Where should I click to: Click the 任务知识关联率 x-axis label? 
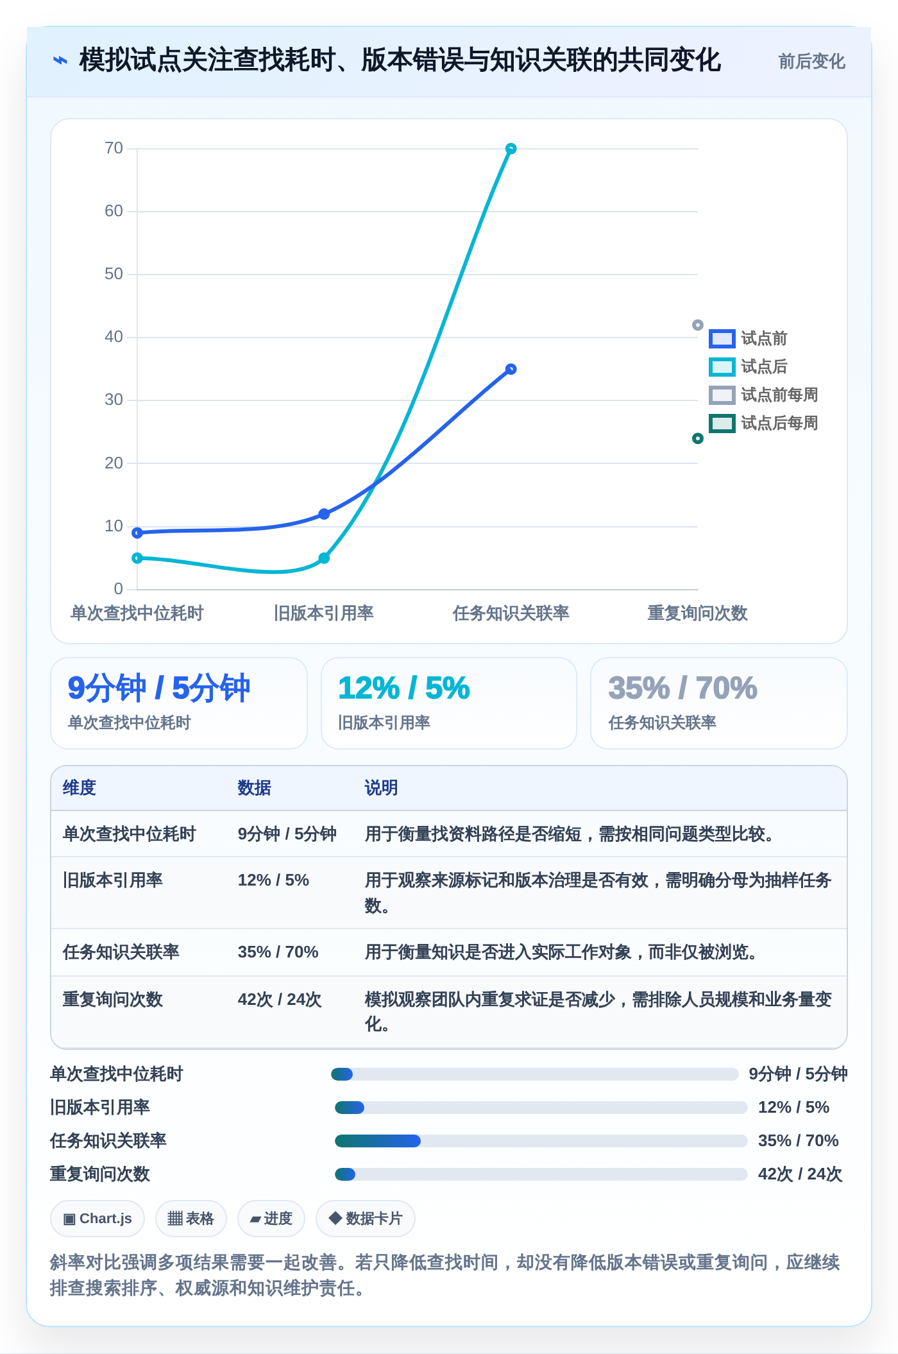(511, 613)
